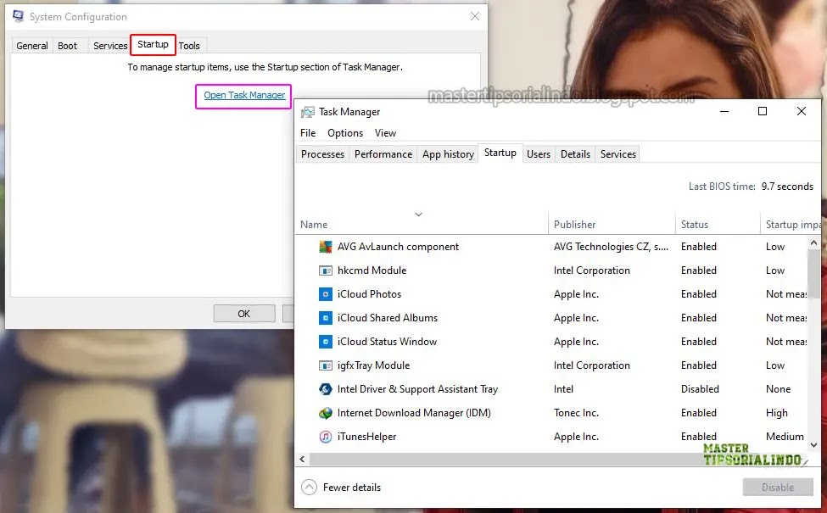Image resolution: width=827 pixels, height=513 pixels.
Task: Click the Intel Driver & Support Assistant icon
Action: [326, 389]
